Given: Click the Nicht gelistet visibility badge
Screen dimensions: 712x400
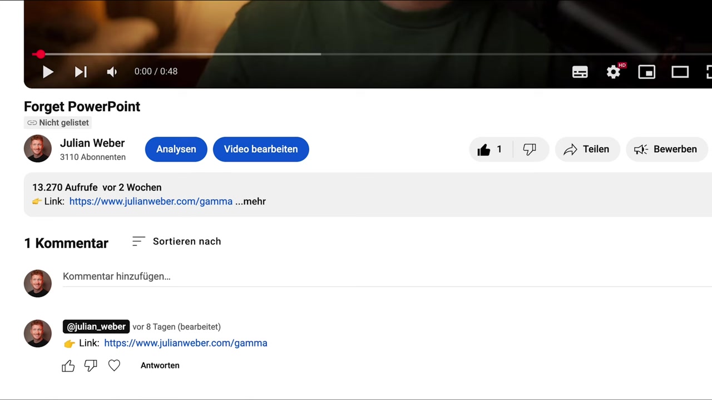Looking at the screenshot, I should [x=58, y=123].
